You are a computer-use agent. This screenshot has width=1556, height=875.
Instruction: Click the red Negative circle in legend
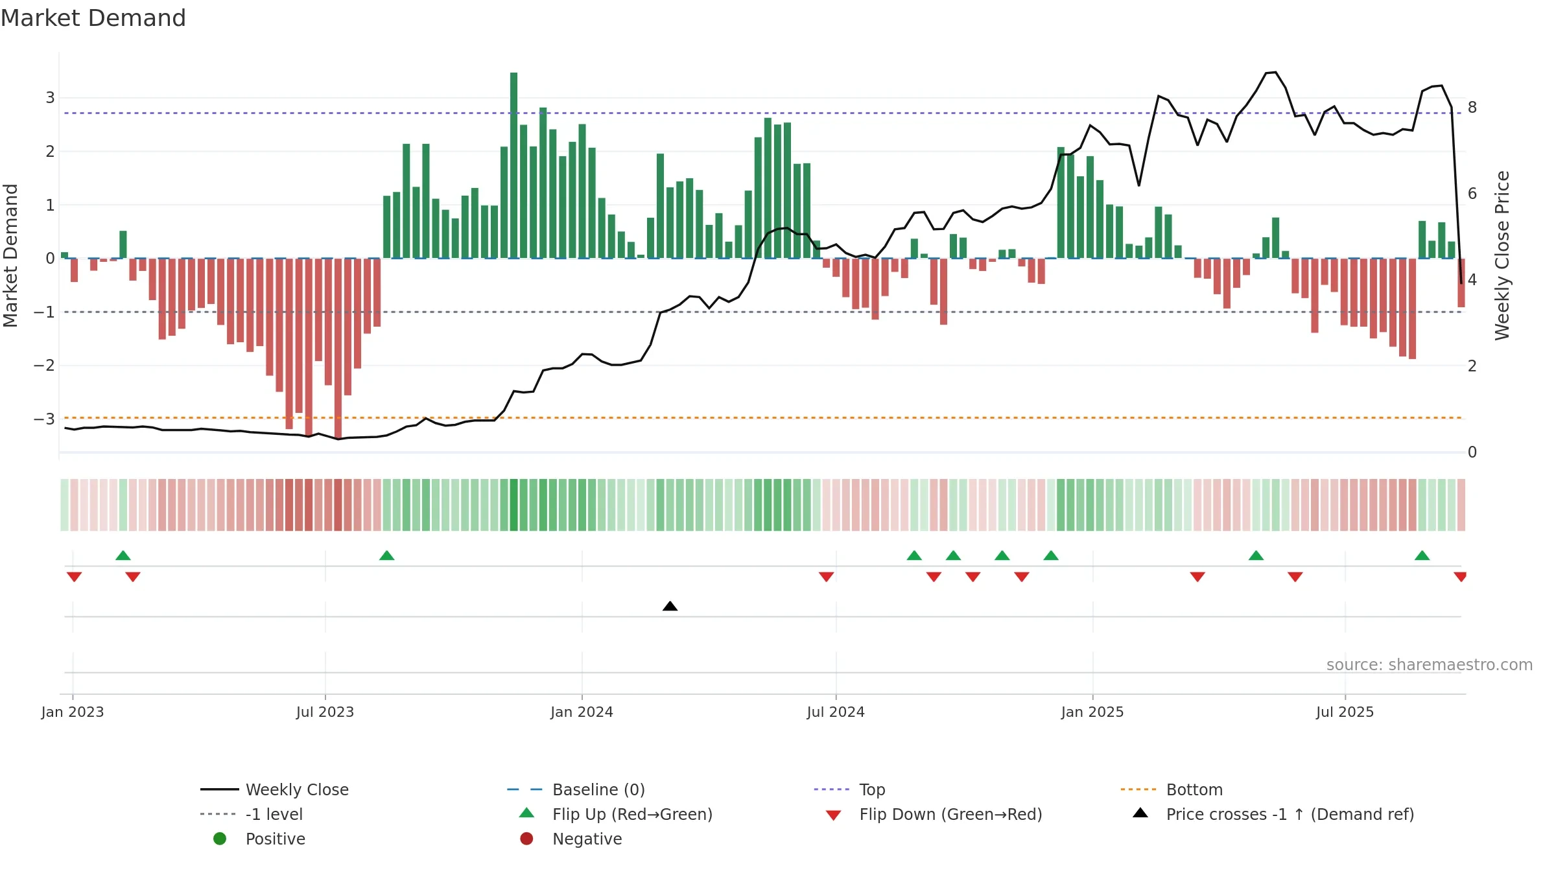click(x=526, y=839)
